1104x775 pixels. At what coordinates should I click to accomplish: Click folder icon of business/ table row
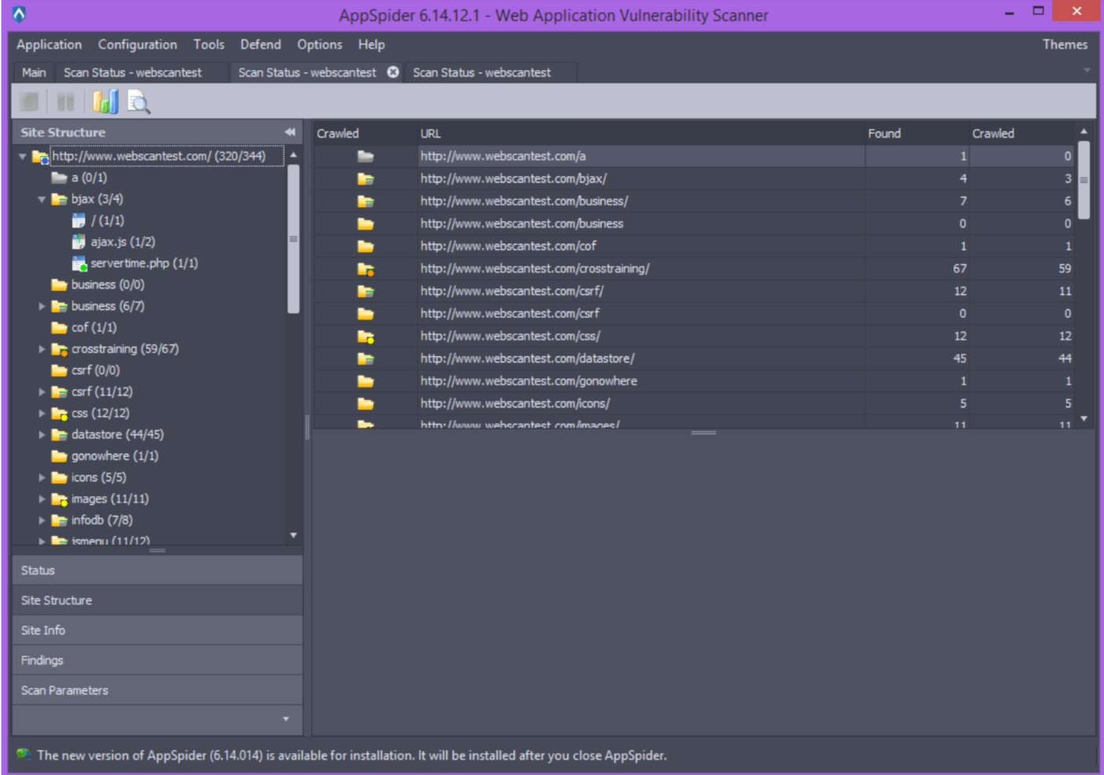(x=366, y=201)
